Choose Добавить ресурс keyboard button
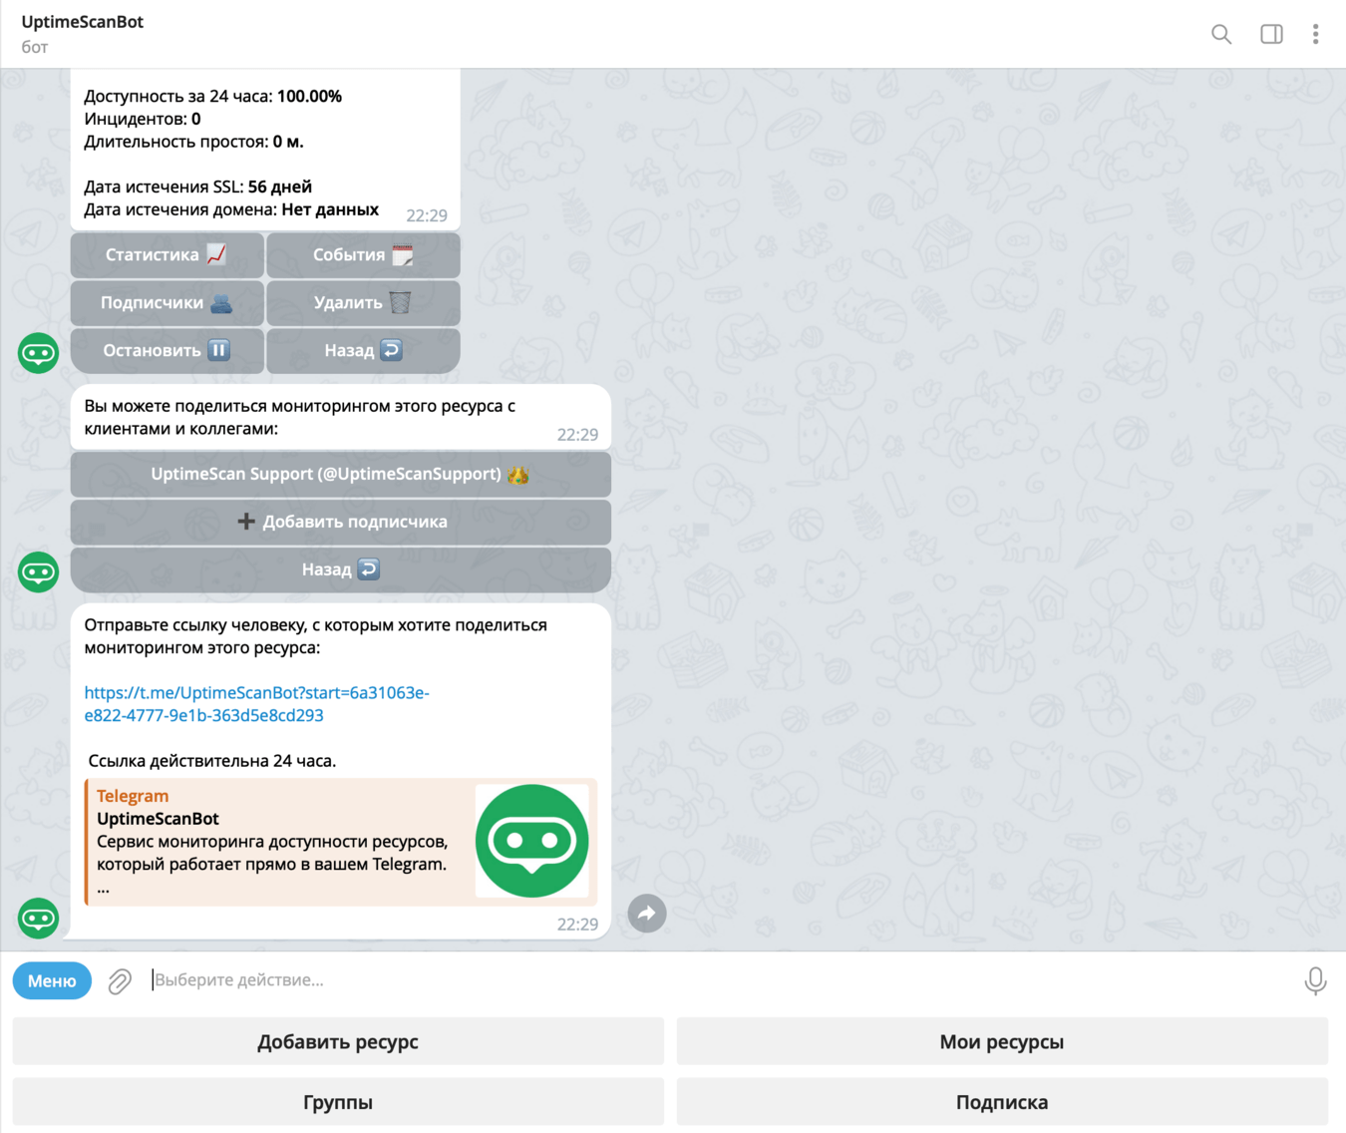This screenshot has height=1133, width=1346. coord(338,1042)
